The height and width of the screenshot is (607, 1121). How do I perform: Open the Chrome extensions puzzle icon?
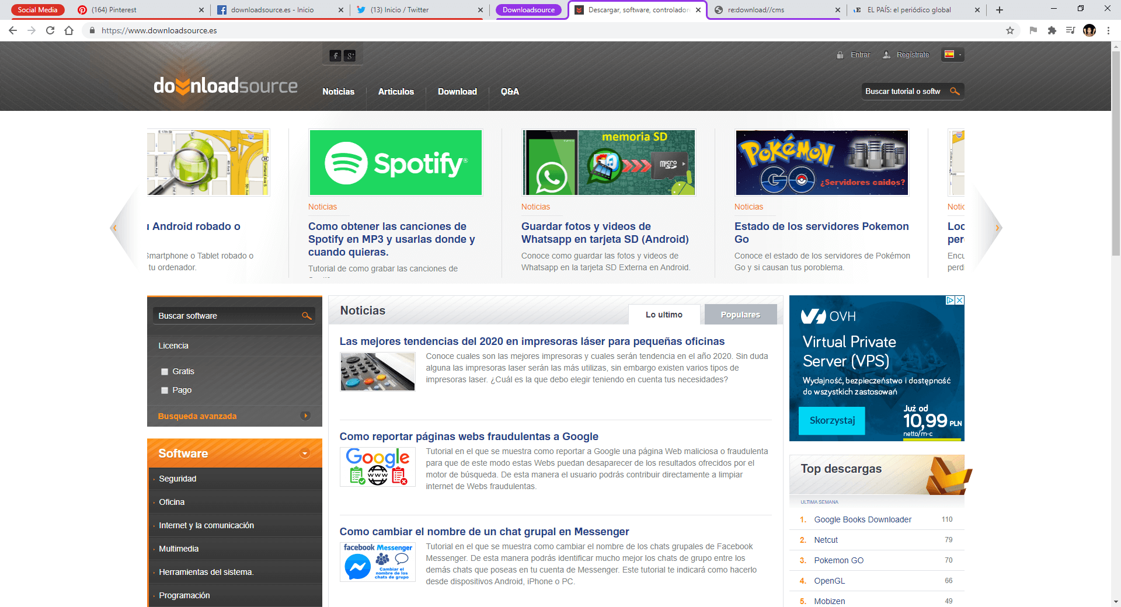tap(1052, 30)
